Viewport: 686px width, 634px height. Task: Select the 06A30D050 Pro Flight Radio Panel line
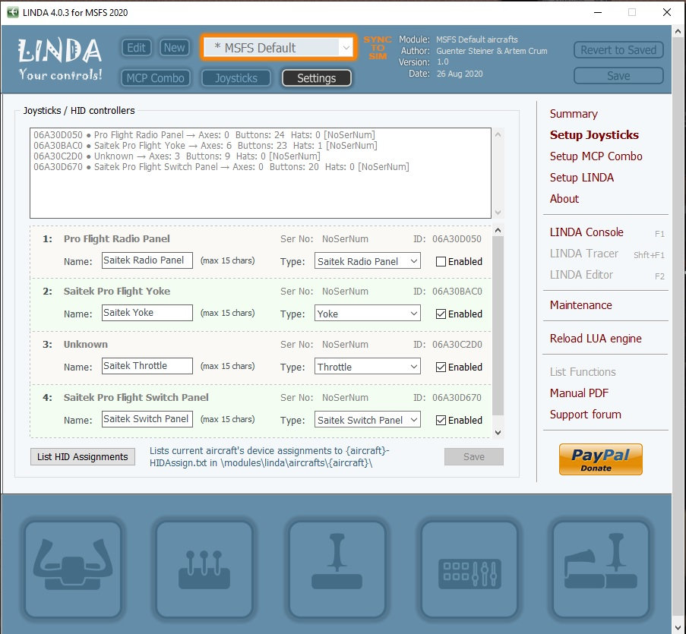[204, 134]
